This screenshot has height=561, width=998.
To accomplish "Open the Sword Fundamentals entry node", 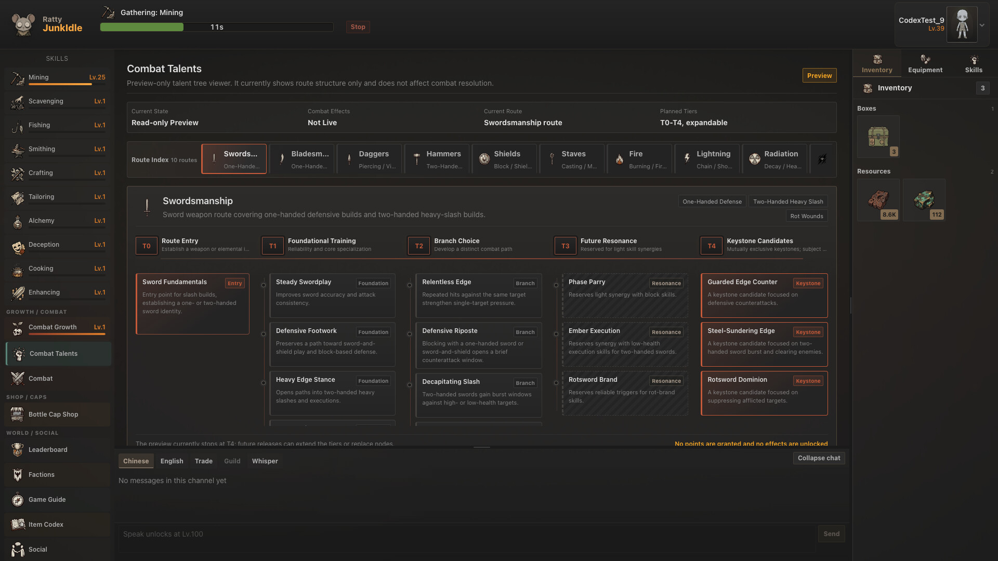I will 192,304.
